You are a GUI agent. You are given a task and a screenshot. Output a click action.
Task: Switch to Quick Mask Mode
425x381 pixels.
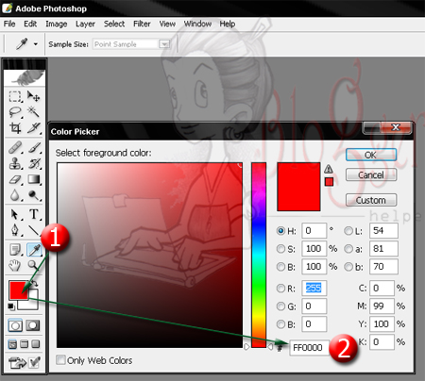(33, 325)
